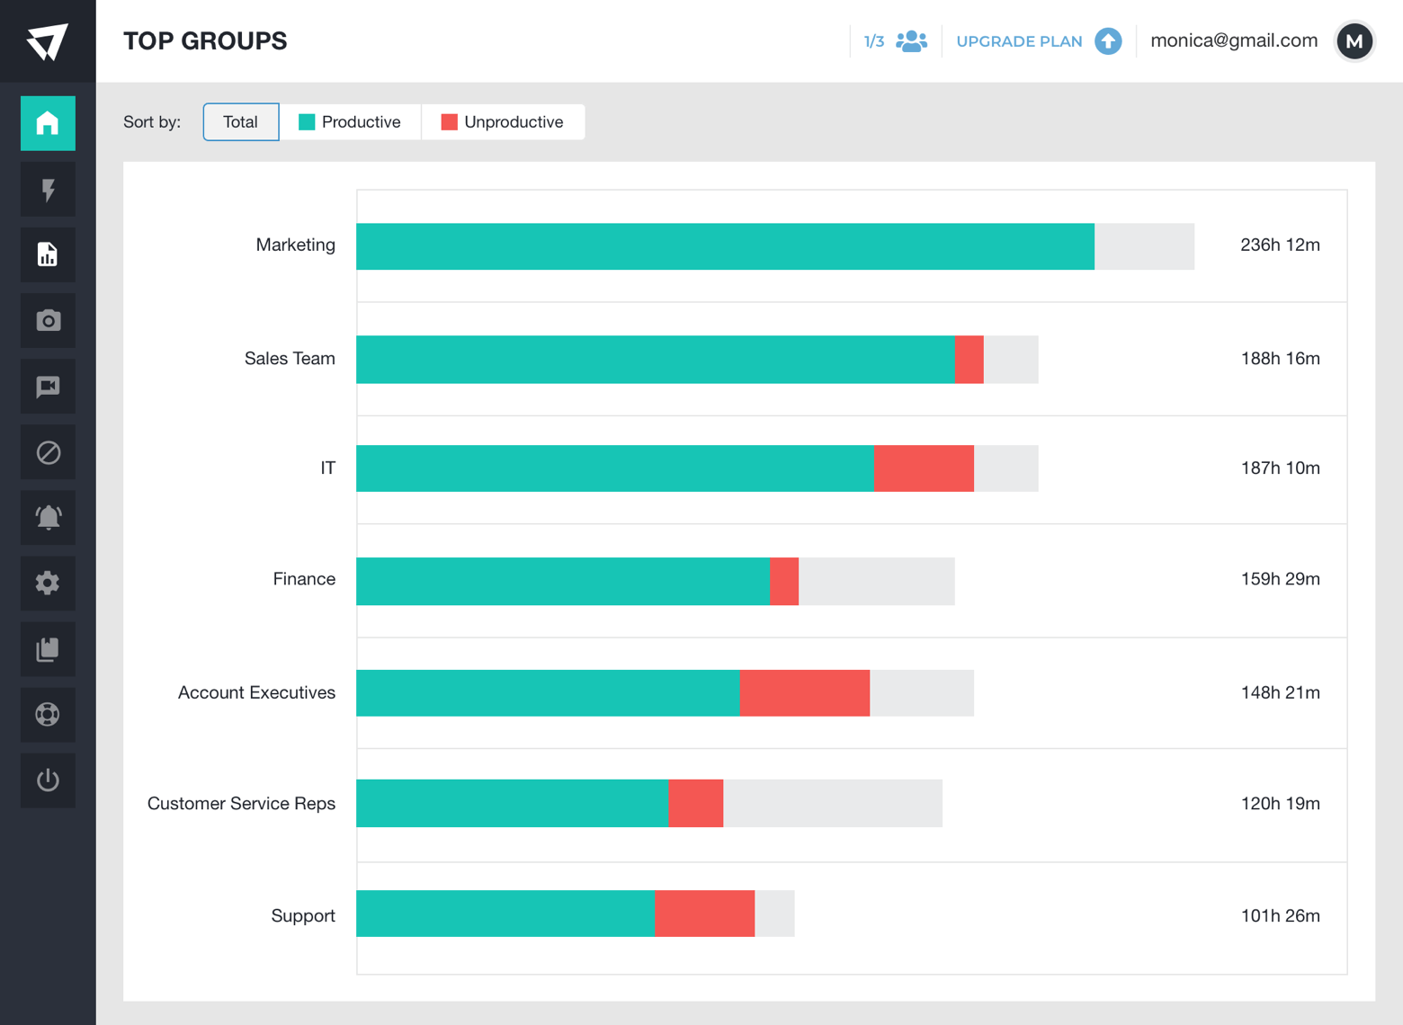1403x1025 pixels.
Task: Click the Support red unproductive segment
Action: 704,914
